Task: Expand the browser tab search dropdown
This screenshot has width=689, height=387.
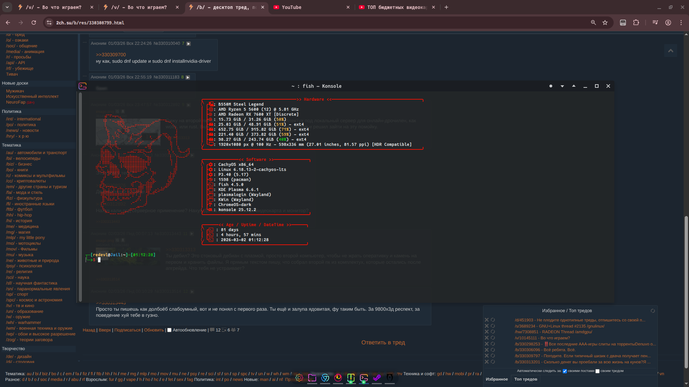Action: coord(7,7)
